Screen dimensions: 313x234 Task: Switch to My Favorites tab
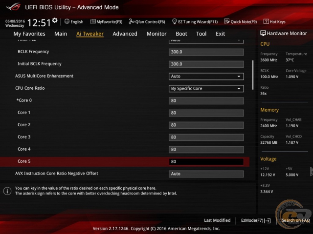[29, 34]
